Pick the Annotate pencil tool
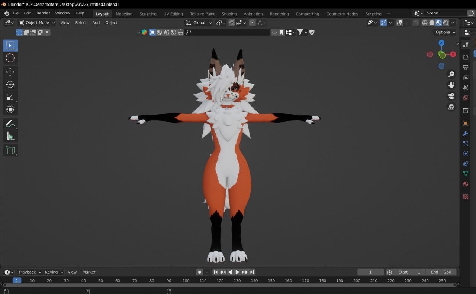 pyautogui.click(x=10, y=124)
